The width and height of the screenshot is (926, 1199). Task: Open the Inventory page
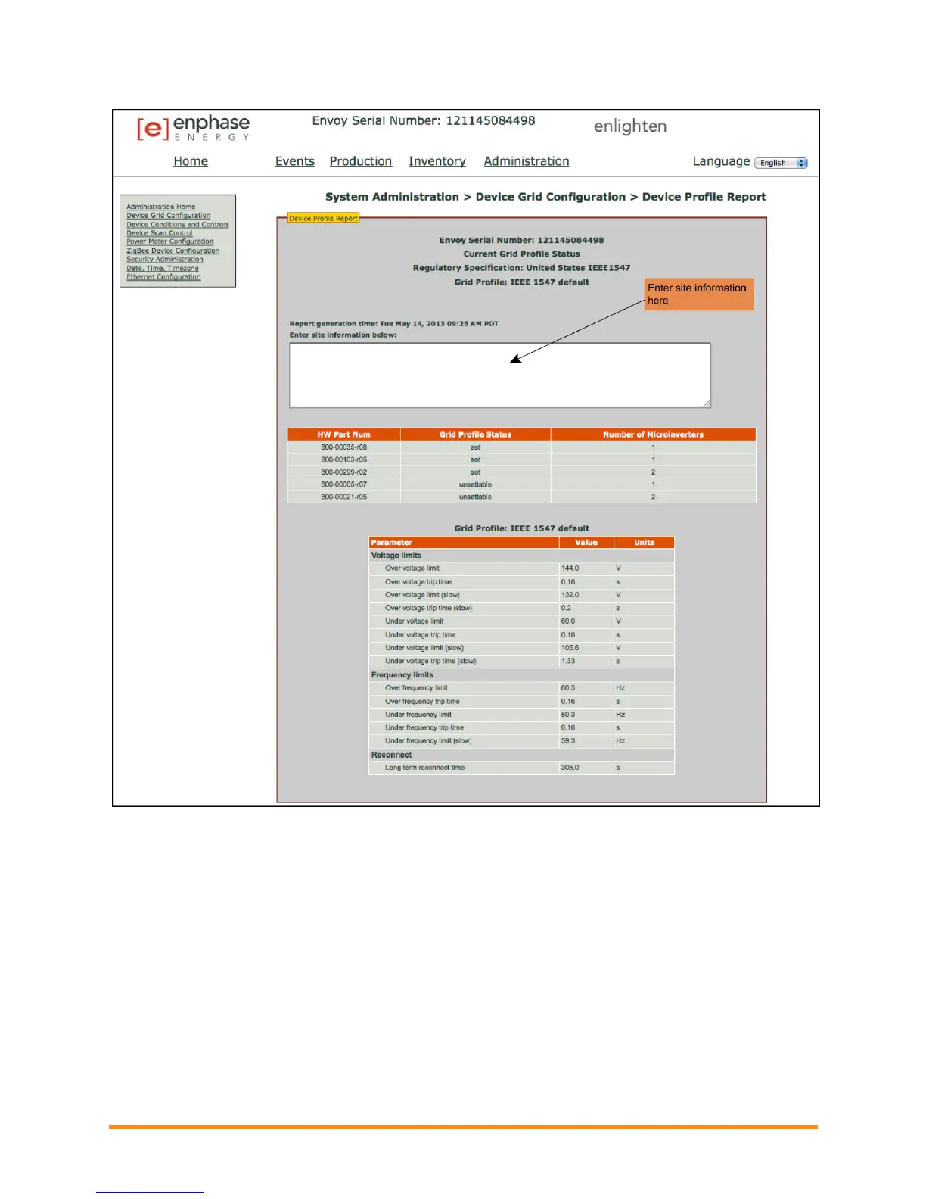[437, 161]
